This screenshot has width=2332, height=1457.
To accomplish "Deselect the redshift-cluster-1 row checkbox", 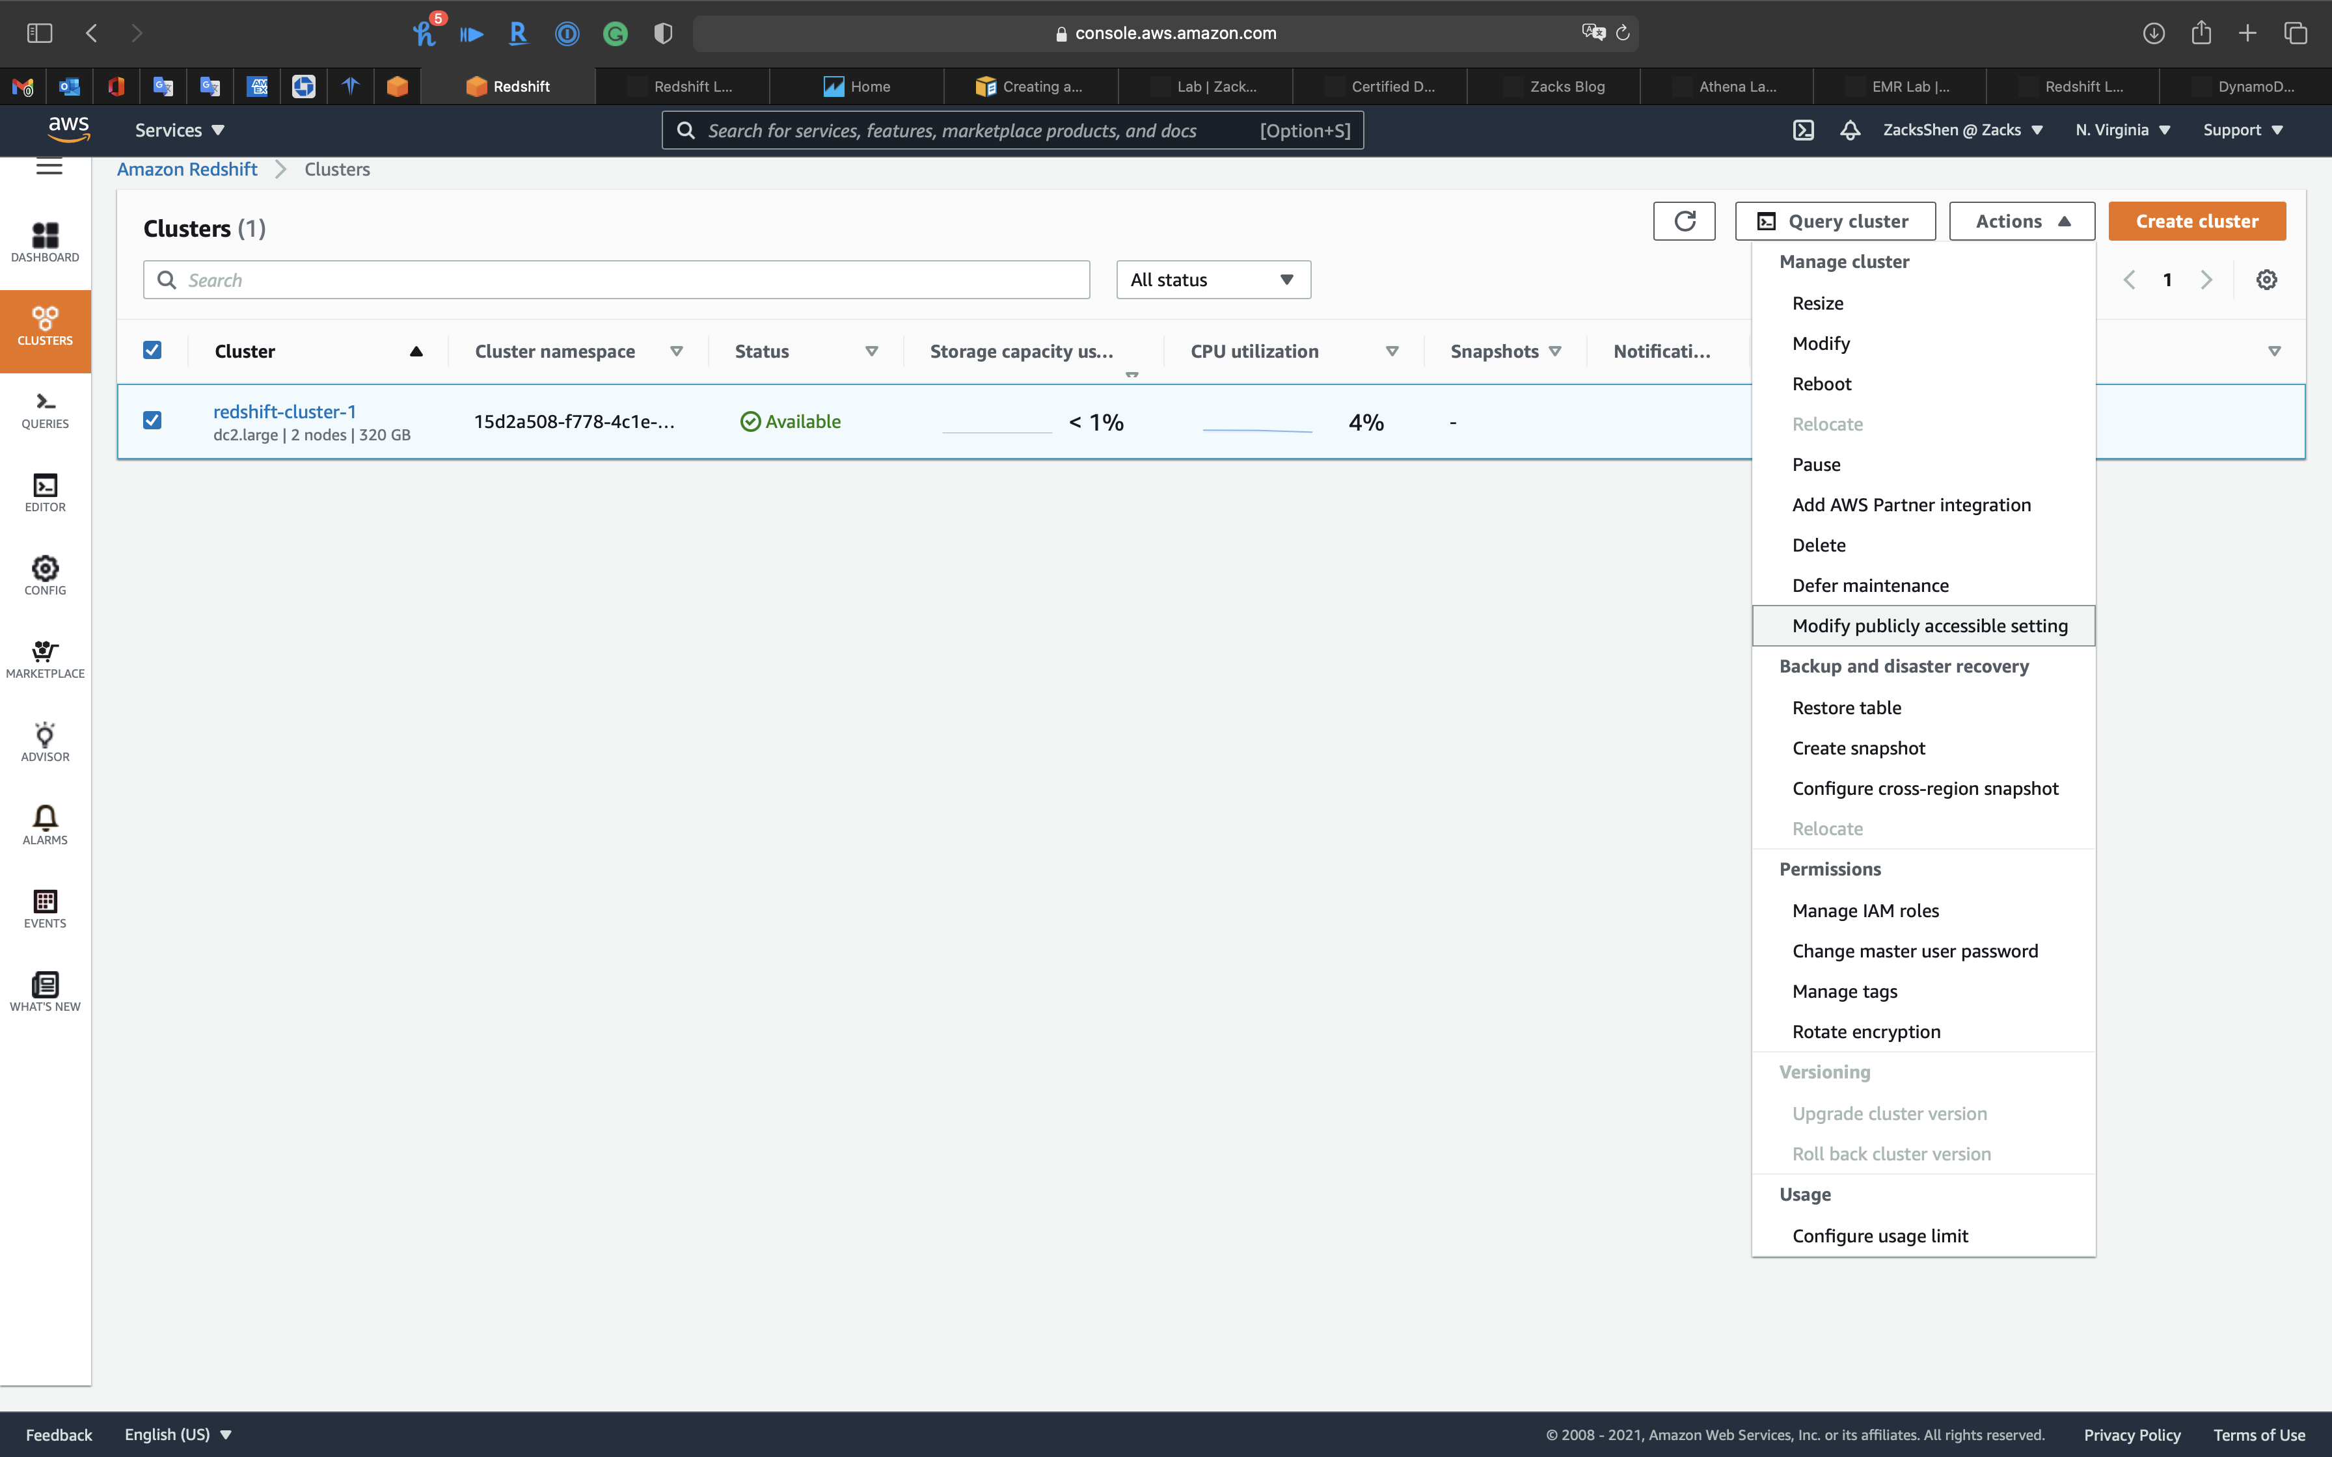I will click(152, 420).
